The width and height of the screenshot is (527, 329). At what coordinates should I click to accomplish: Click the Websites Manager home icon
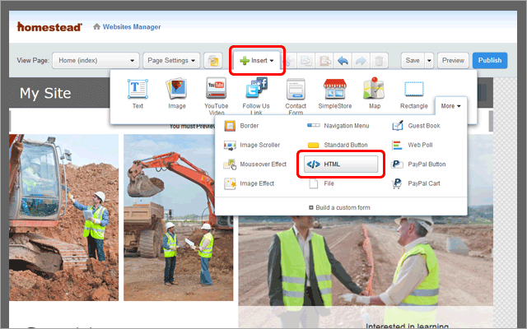pyautogui.click(x=96, y=26)
